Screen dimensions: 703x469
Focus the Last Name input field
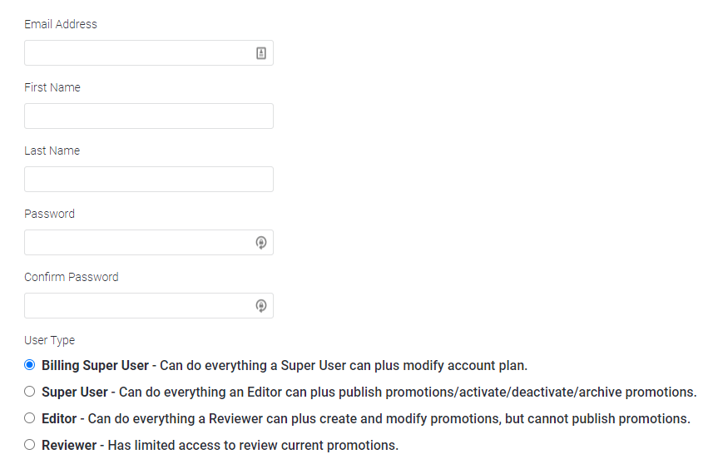coord(148,180)
